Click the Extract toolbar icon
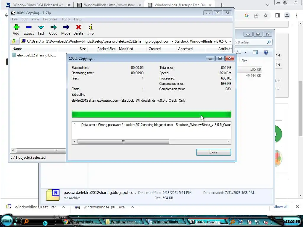The image size is (303, 227). pyautogui.click(x=29, y=29)
